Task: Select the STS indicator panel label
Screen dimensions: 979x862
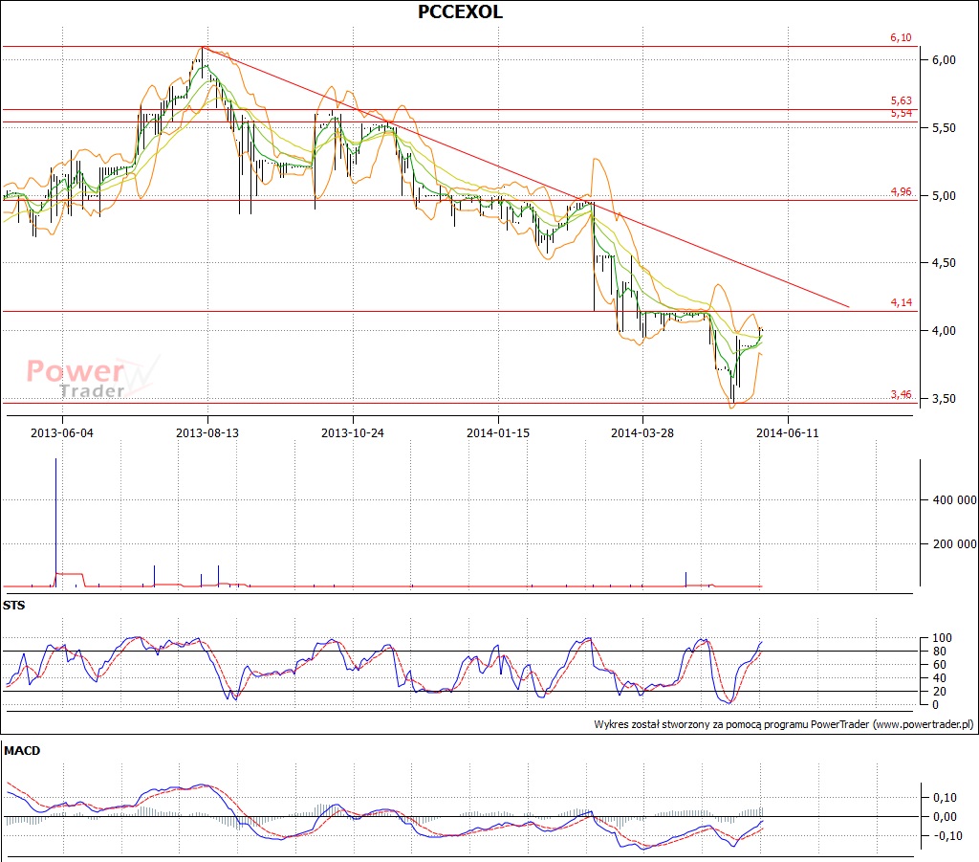Action: [x=13, y=606]
